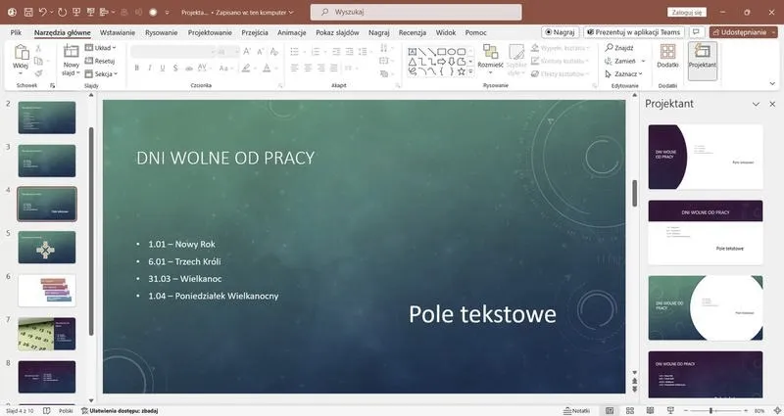Open the Zamień replace dropdown arrow
784x416 pixels.
643,61
